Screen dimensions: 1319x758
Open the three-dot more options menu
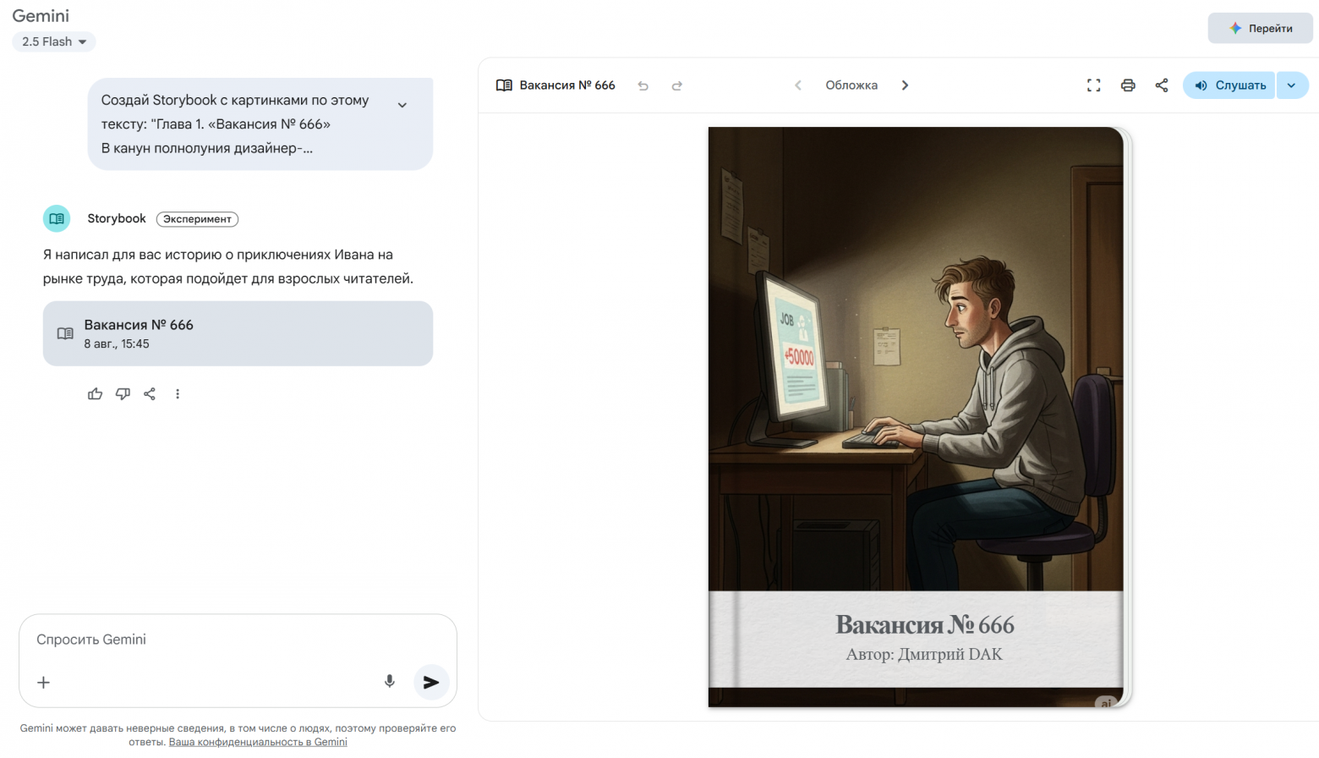[x=178, y=393]
